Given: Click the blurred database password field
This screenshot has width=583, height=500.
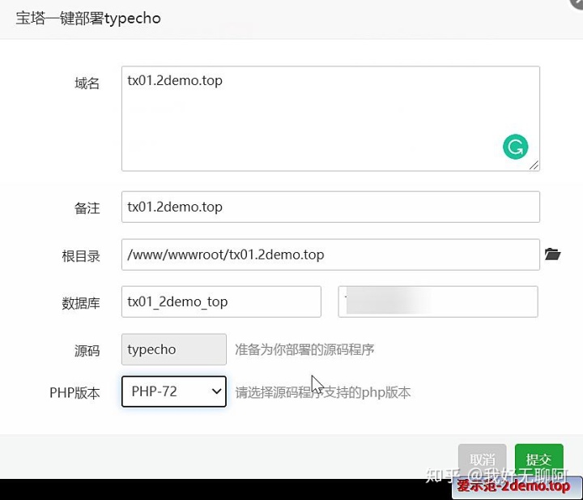Looking at the screenshot, I should pyautogui.click(x=438, y=301).
